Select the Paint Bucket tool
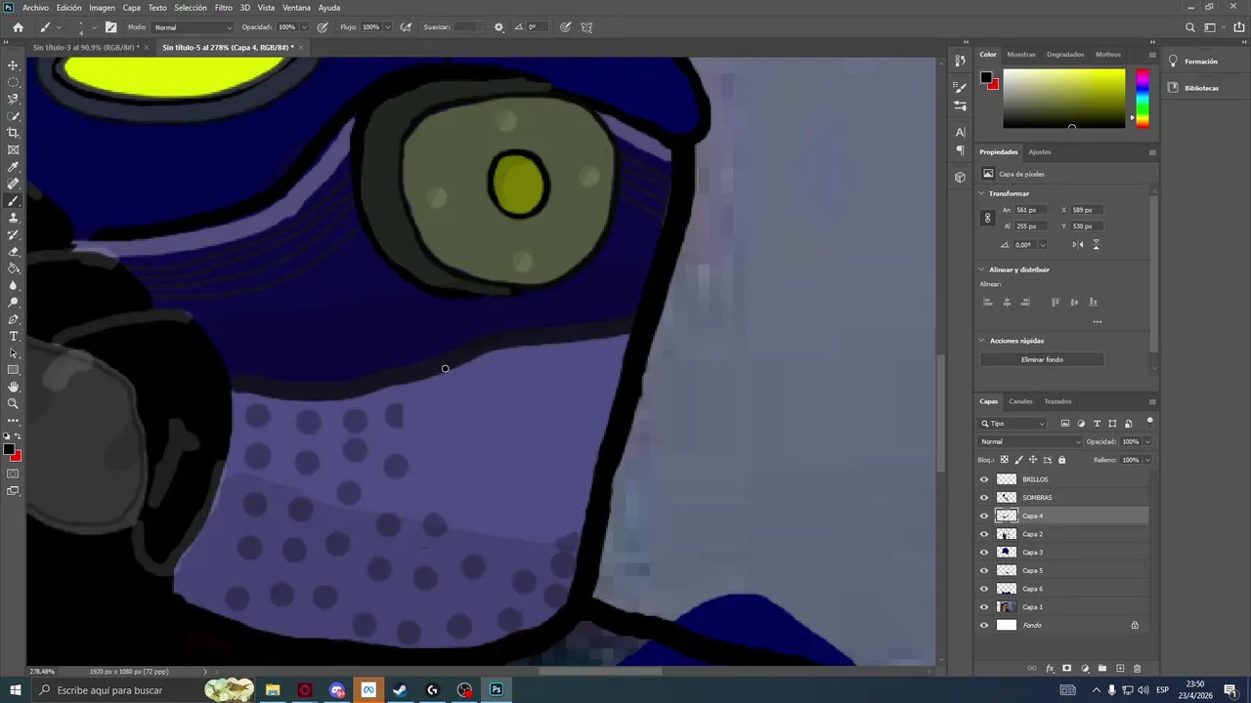The height and width of the screenshot is (703, 1251). coord(13,269)
